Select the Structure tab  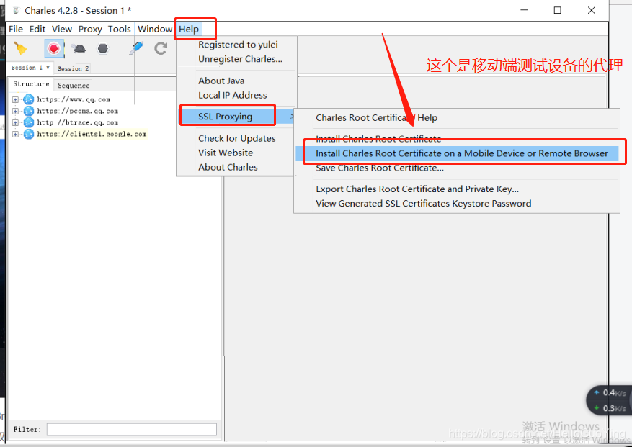click(31, 83)
